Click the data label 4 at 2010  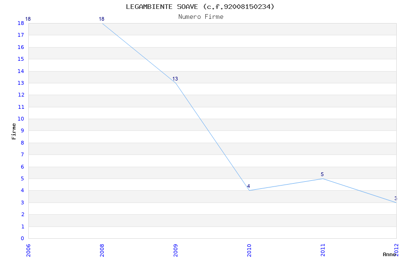248,186
